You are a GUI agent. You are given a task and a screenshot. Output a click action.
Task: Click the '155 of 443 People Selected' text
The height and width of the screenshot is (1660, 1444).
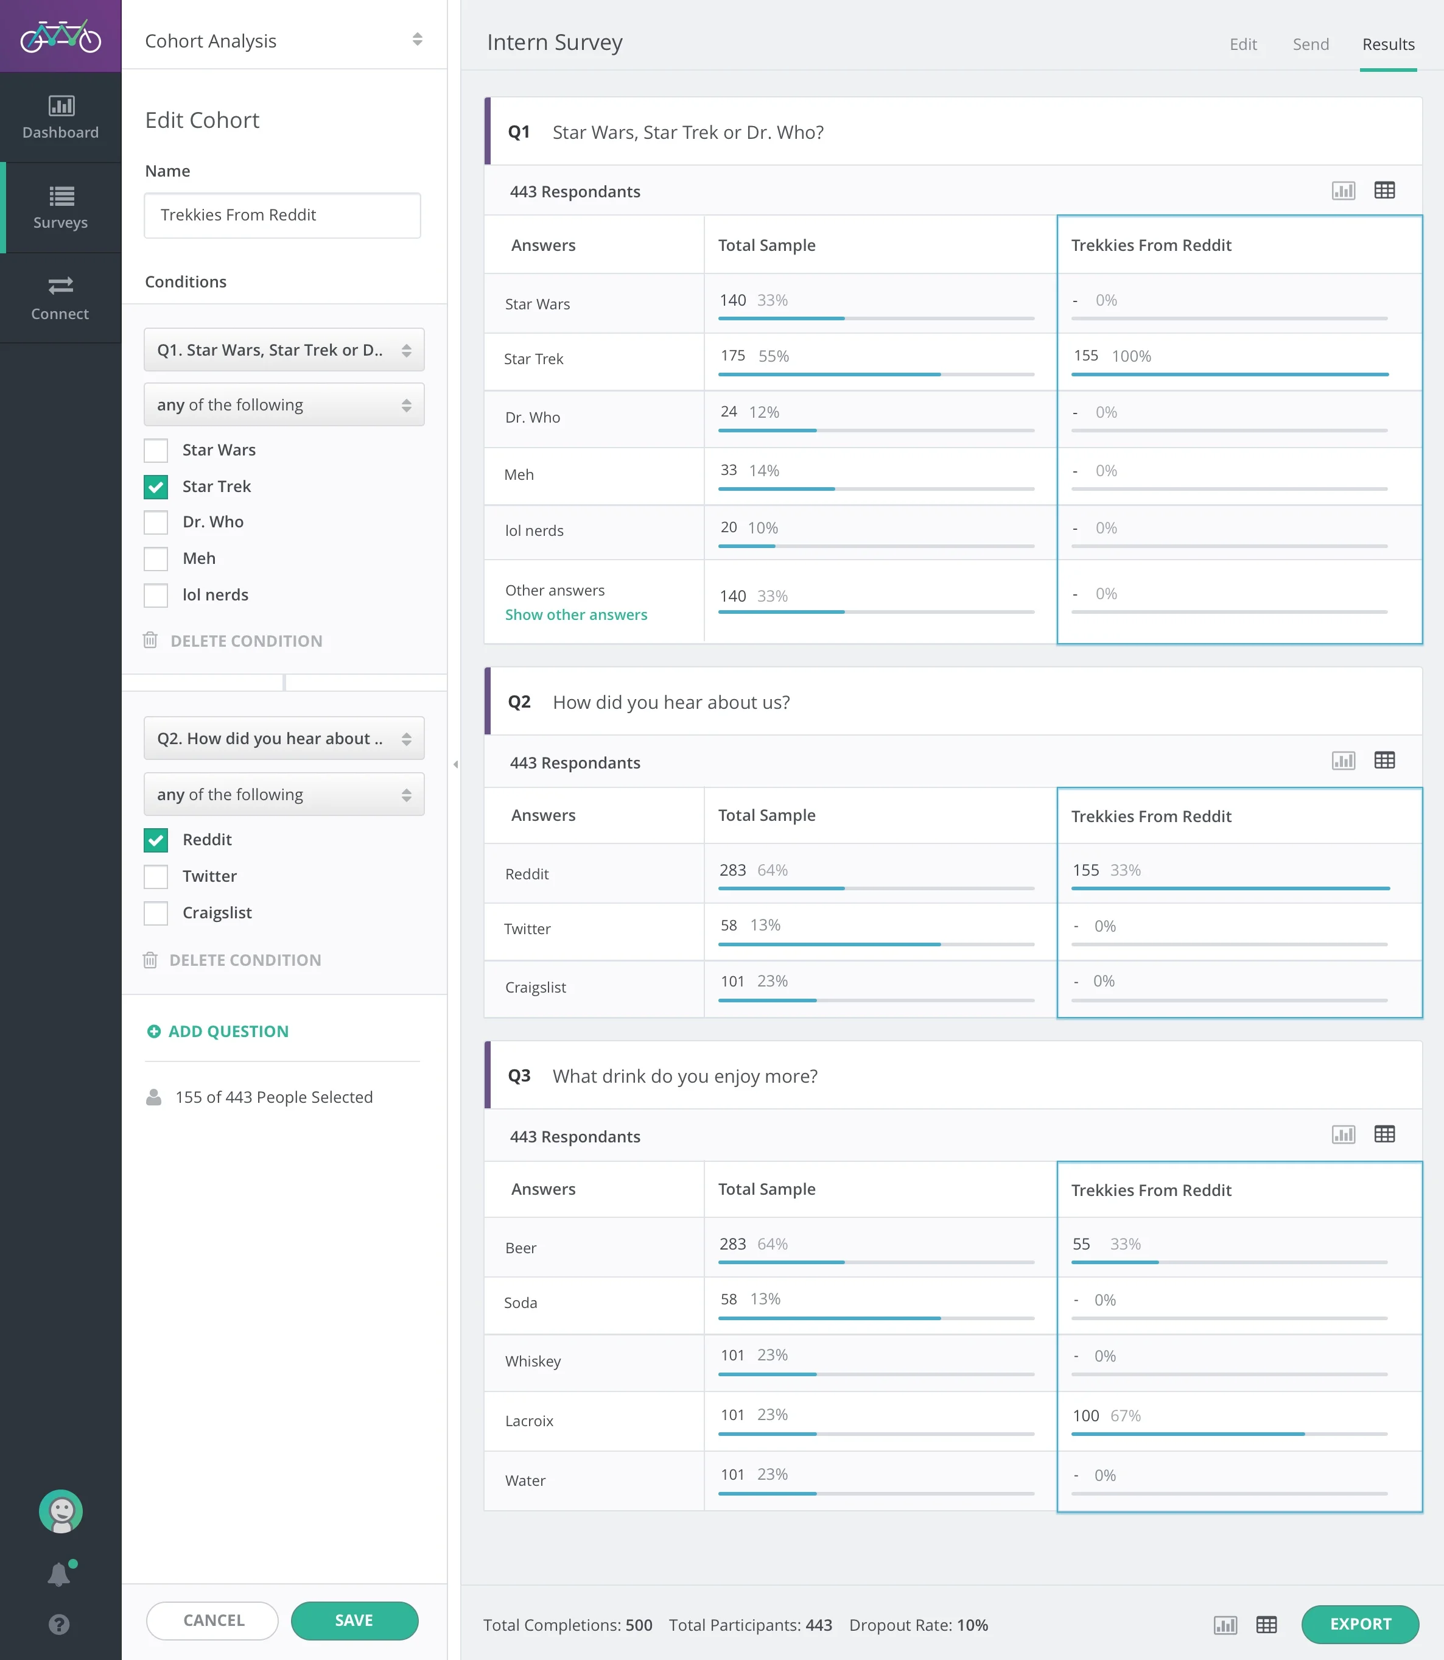(x=274, y=1097)
